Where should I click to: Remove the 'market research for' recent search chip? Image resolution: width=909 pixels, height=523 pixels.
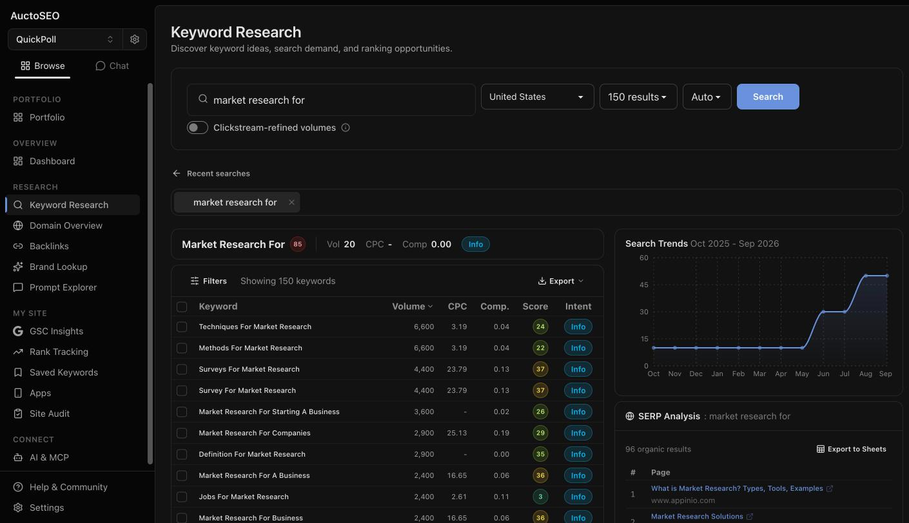pyautogui.click(x=291, y=202)
